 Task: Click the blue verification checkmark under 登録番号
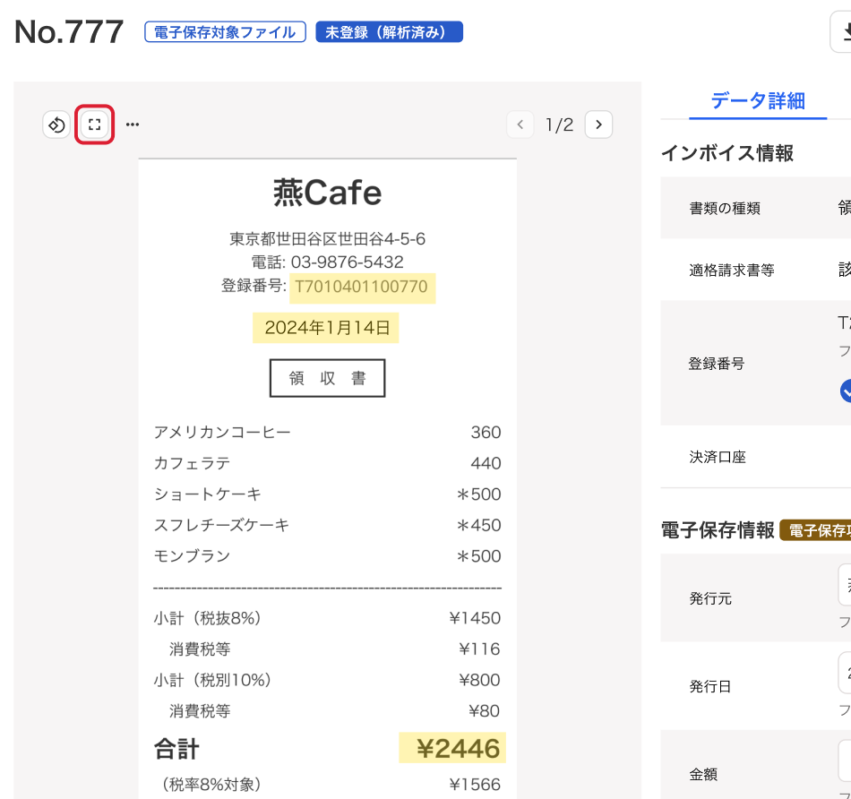tap(846, 391)
